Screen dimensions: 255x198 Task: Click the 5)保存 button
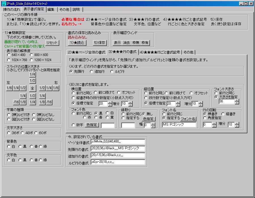pyautogui.click(x=99, y=43)
